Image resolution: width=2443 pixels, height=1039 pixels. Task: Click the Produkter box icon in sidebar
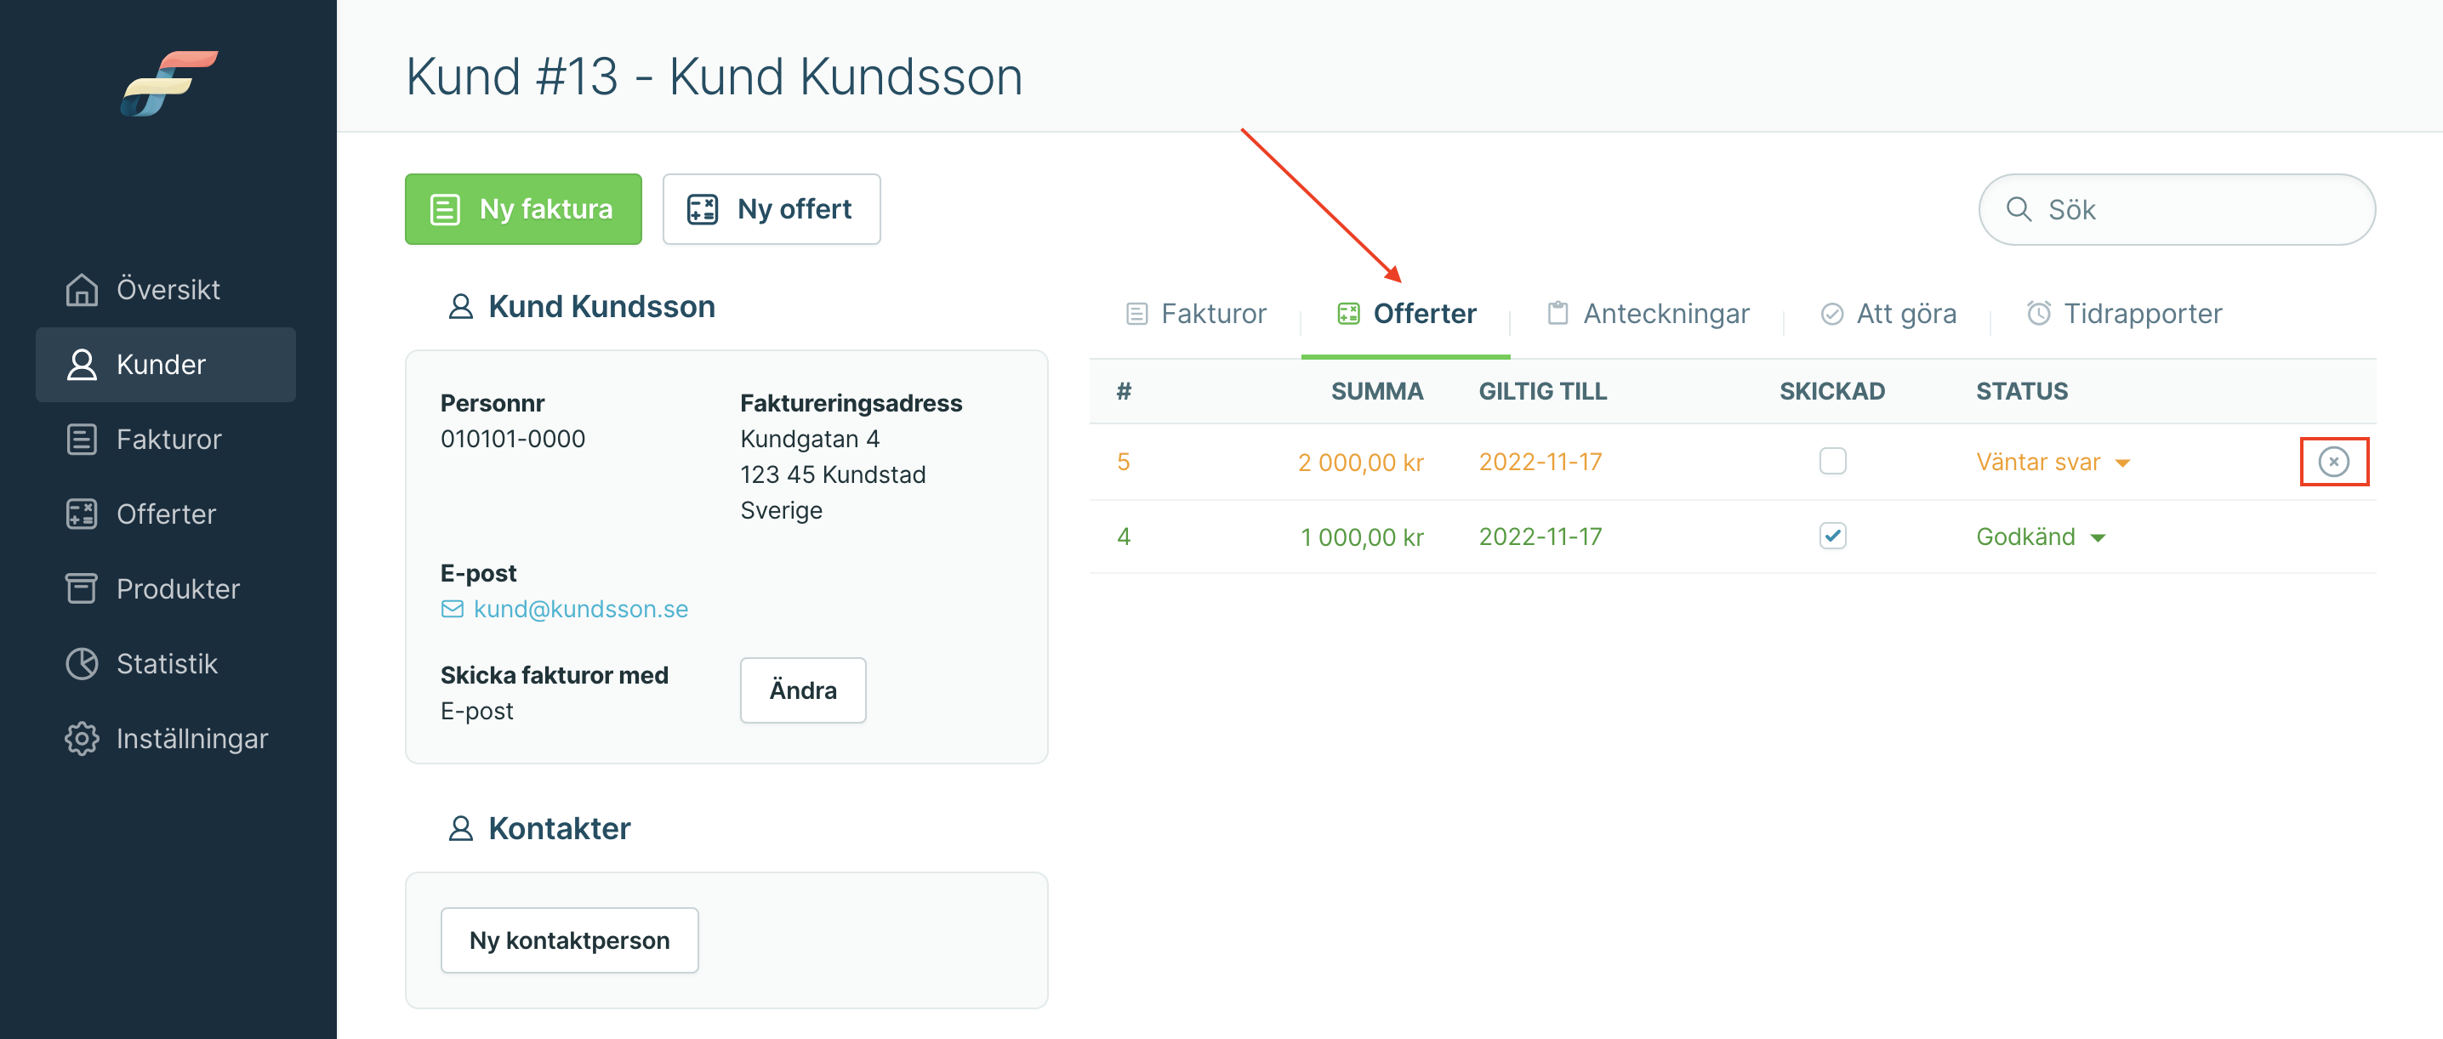coord(82,588)
